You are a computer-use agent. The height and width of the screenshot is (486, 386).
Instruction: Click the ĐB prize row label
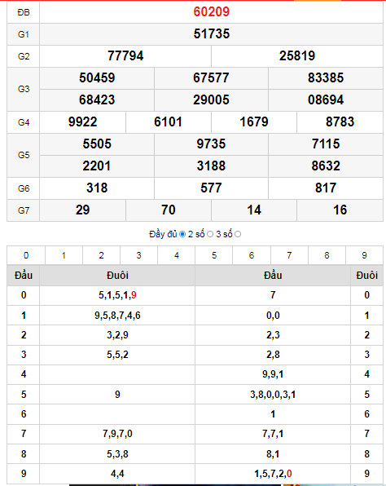pos(24,12)
